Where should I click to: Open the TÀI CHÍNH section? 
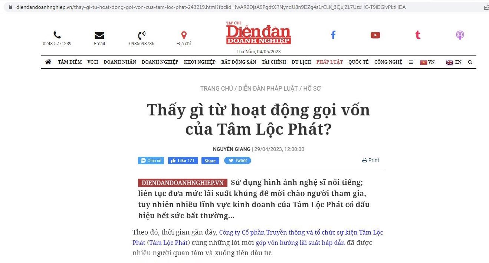(x=274, y=62)
